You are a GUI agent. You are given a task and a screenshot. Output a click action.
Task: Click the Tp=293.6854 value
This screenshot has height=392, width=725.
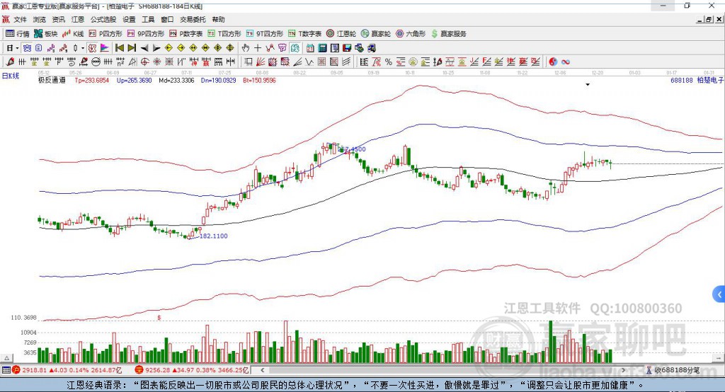91,80
